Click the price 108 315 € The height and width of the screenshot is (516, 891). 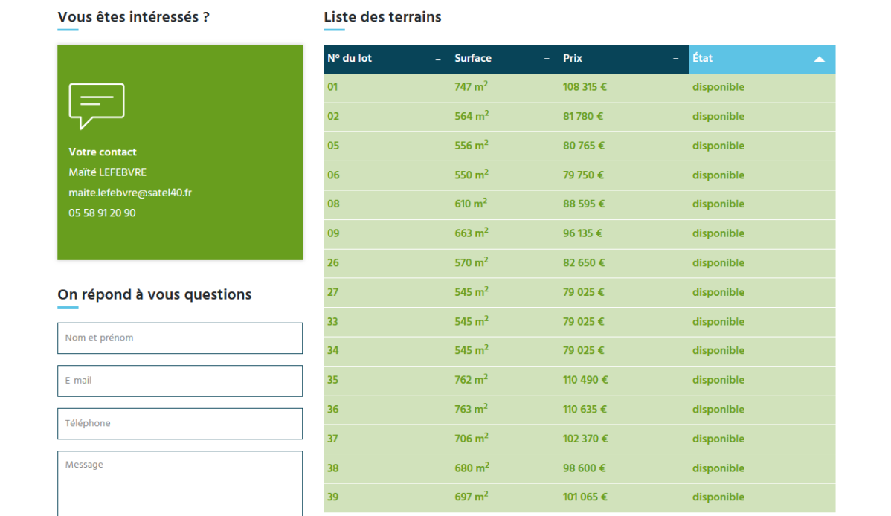click(585, 88)
